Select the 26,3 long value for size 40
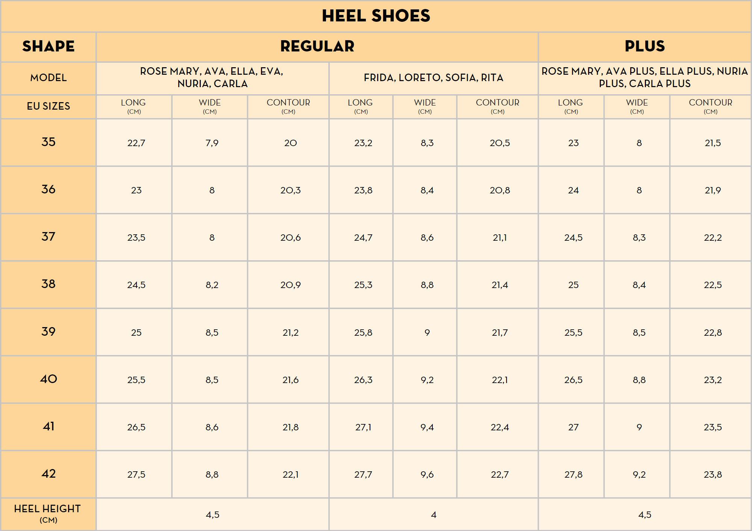752x531 pixels. pyautogui.click(x=363, y=380)
